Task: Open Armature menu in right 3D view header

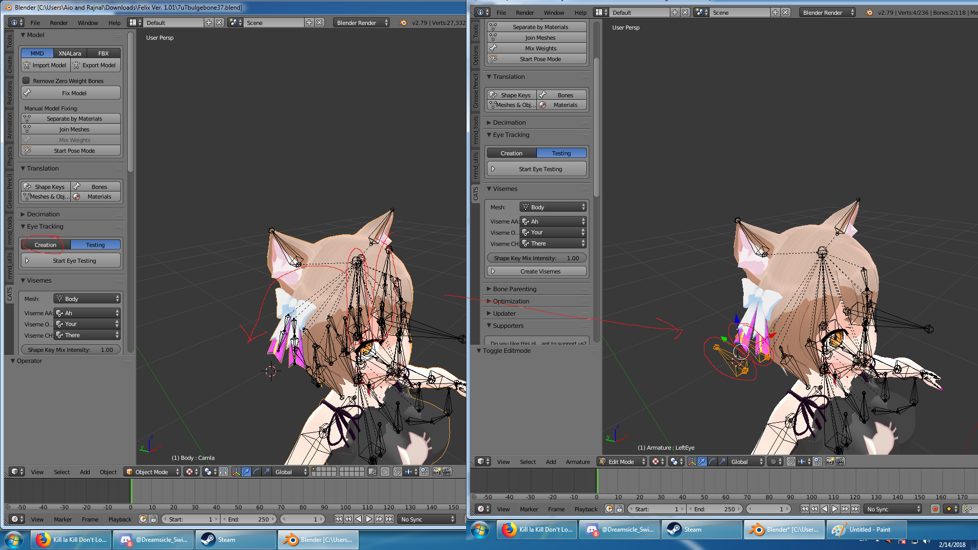Action: (x=578, y=462)
